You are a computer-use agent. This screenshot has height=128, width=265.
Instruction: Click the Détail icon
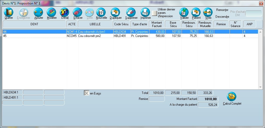click(x=64, y=12)
